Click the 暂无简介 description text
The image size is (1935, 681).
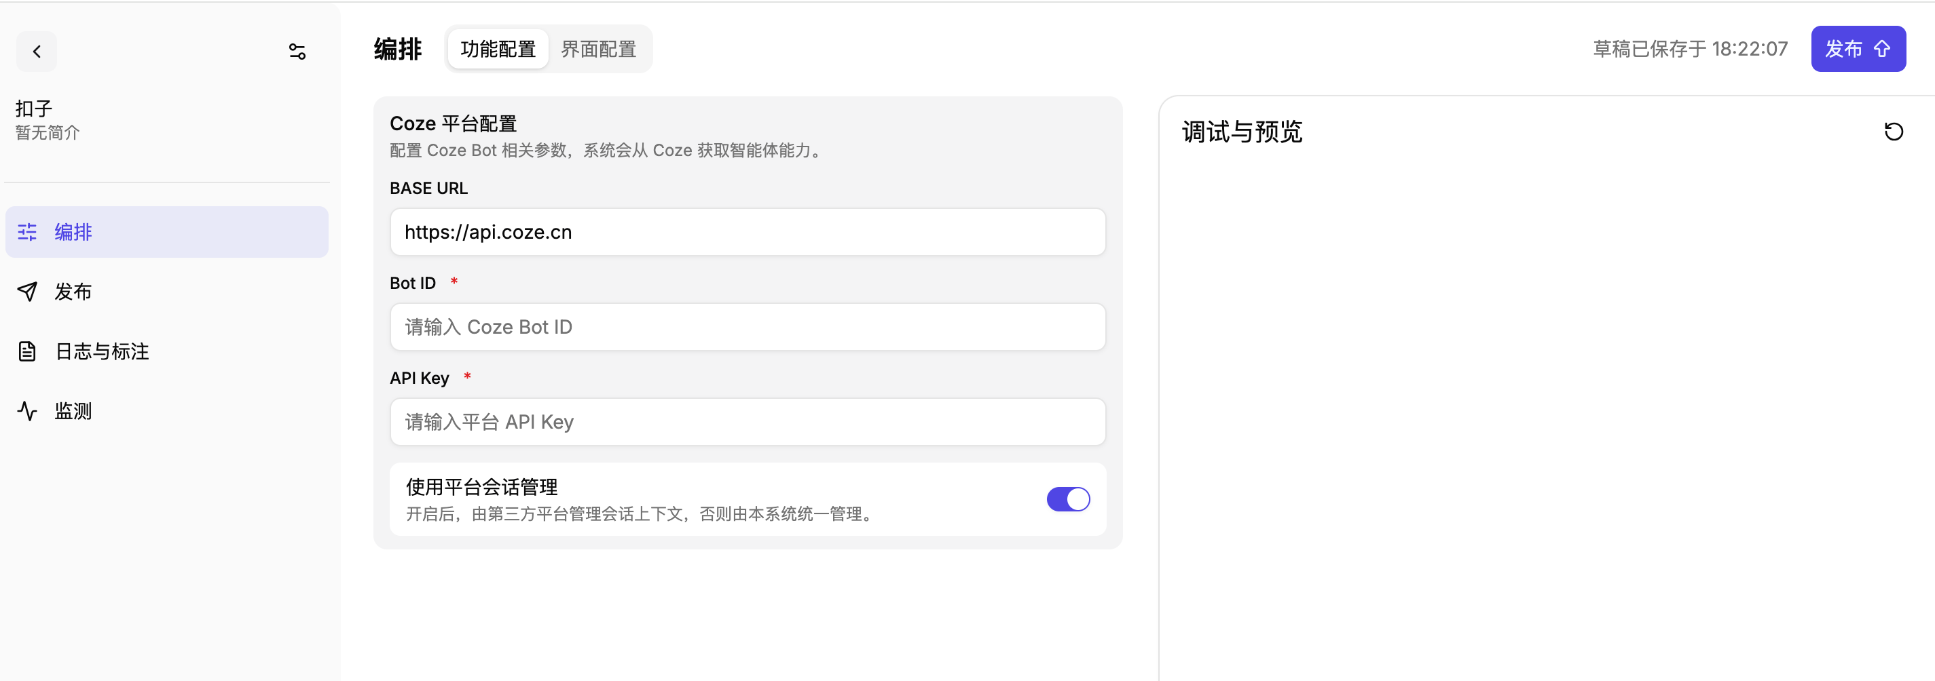tap(48, 133)
